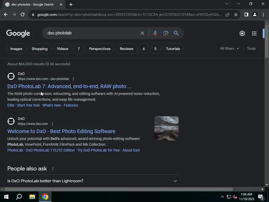
Task: Click the landscape thumbnail beside DxO result
Action: tap(166, 128)
